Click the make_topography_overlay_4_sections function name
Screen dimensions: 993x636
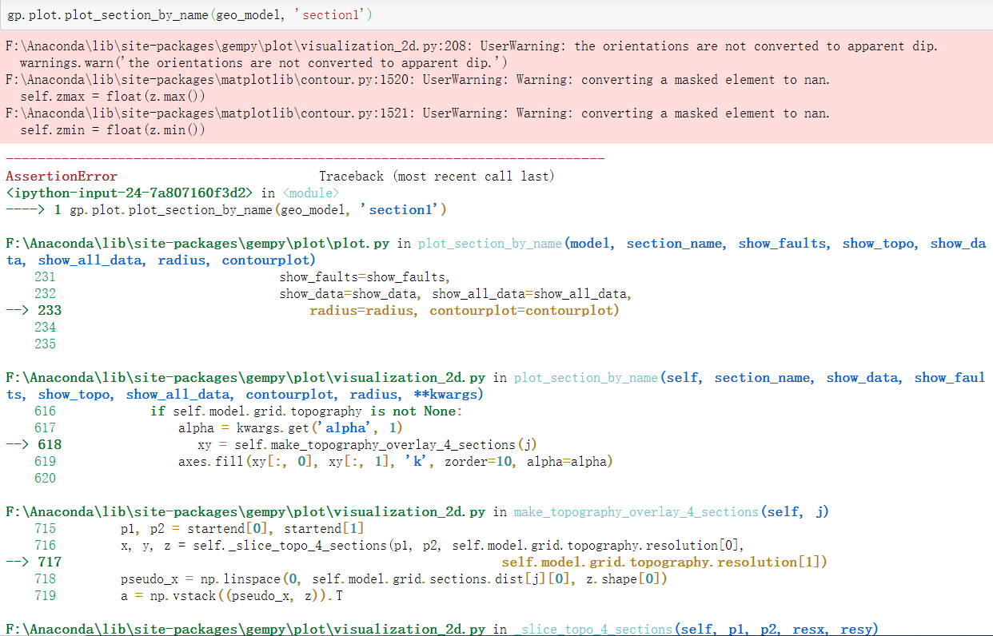636,511
